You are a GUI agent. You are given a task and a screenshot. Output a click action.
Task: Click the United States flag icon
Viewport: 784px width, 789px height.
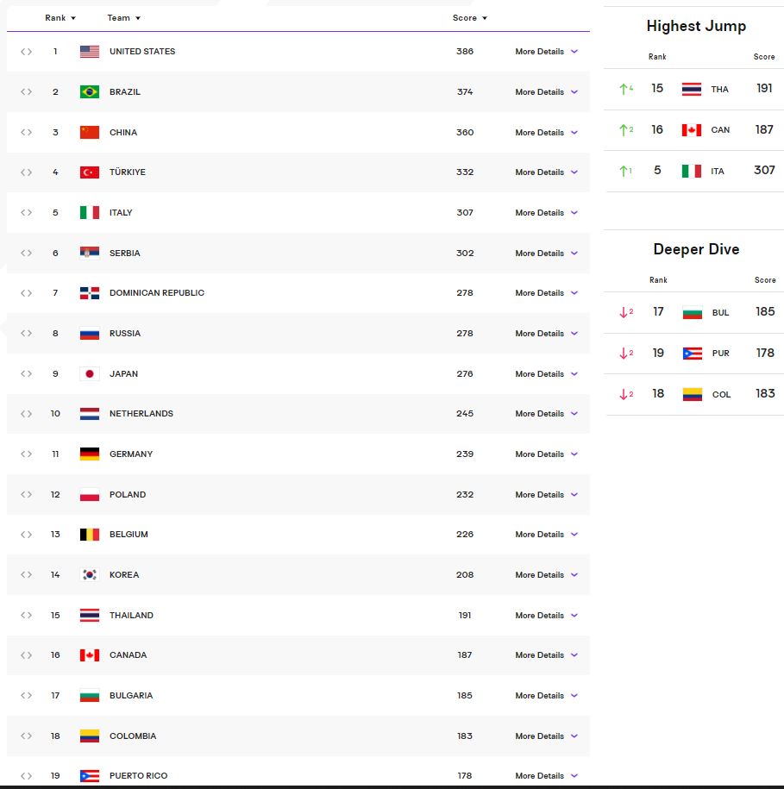[x=90, y=52]
